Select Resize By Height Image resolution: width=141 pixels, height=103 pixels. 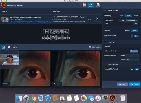click(x=136, y=16)
